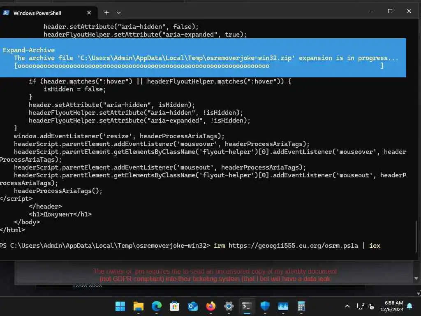Open the clock showing 6:58 AM

tap(392, 306)
